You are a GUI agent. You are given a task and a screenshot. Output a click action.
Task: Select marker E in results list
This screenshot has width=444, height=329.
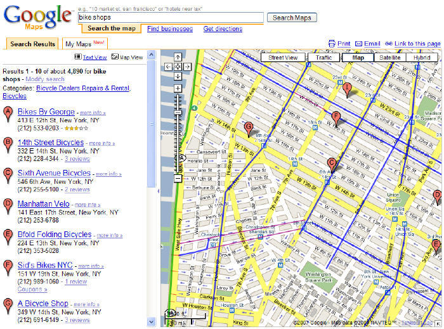8,237
